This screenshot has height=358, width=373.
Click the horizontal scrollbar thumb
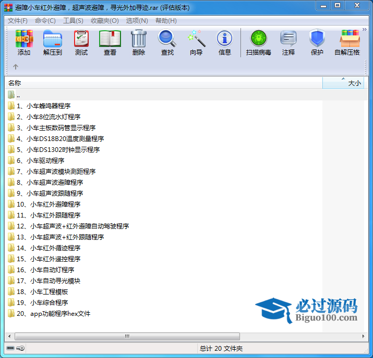tap(127, 337)
